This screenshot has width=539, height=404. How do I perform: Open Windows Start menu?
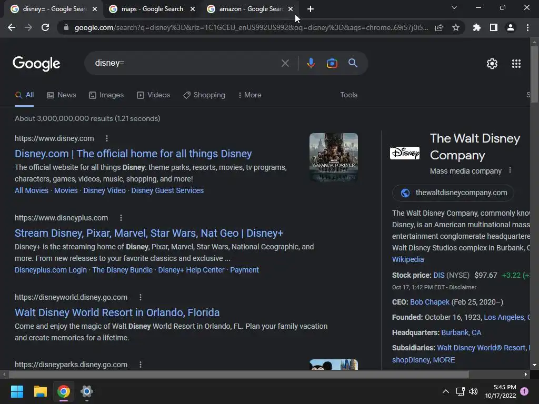(17, 391)
